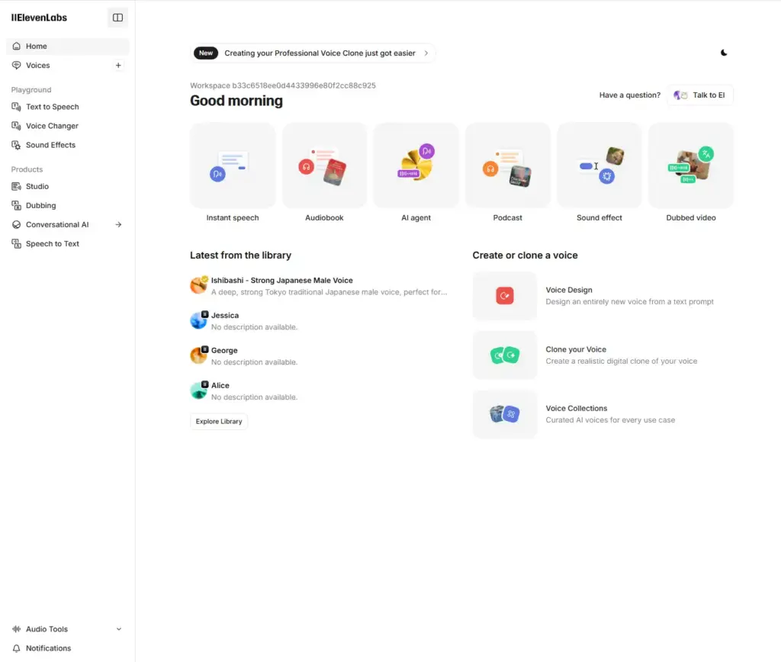
Task: Open the Sound effect card
Action: coord(599,165)
